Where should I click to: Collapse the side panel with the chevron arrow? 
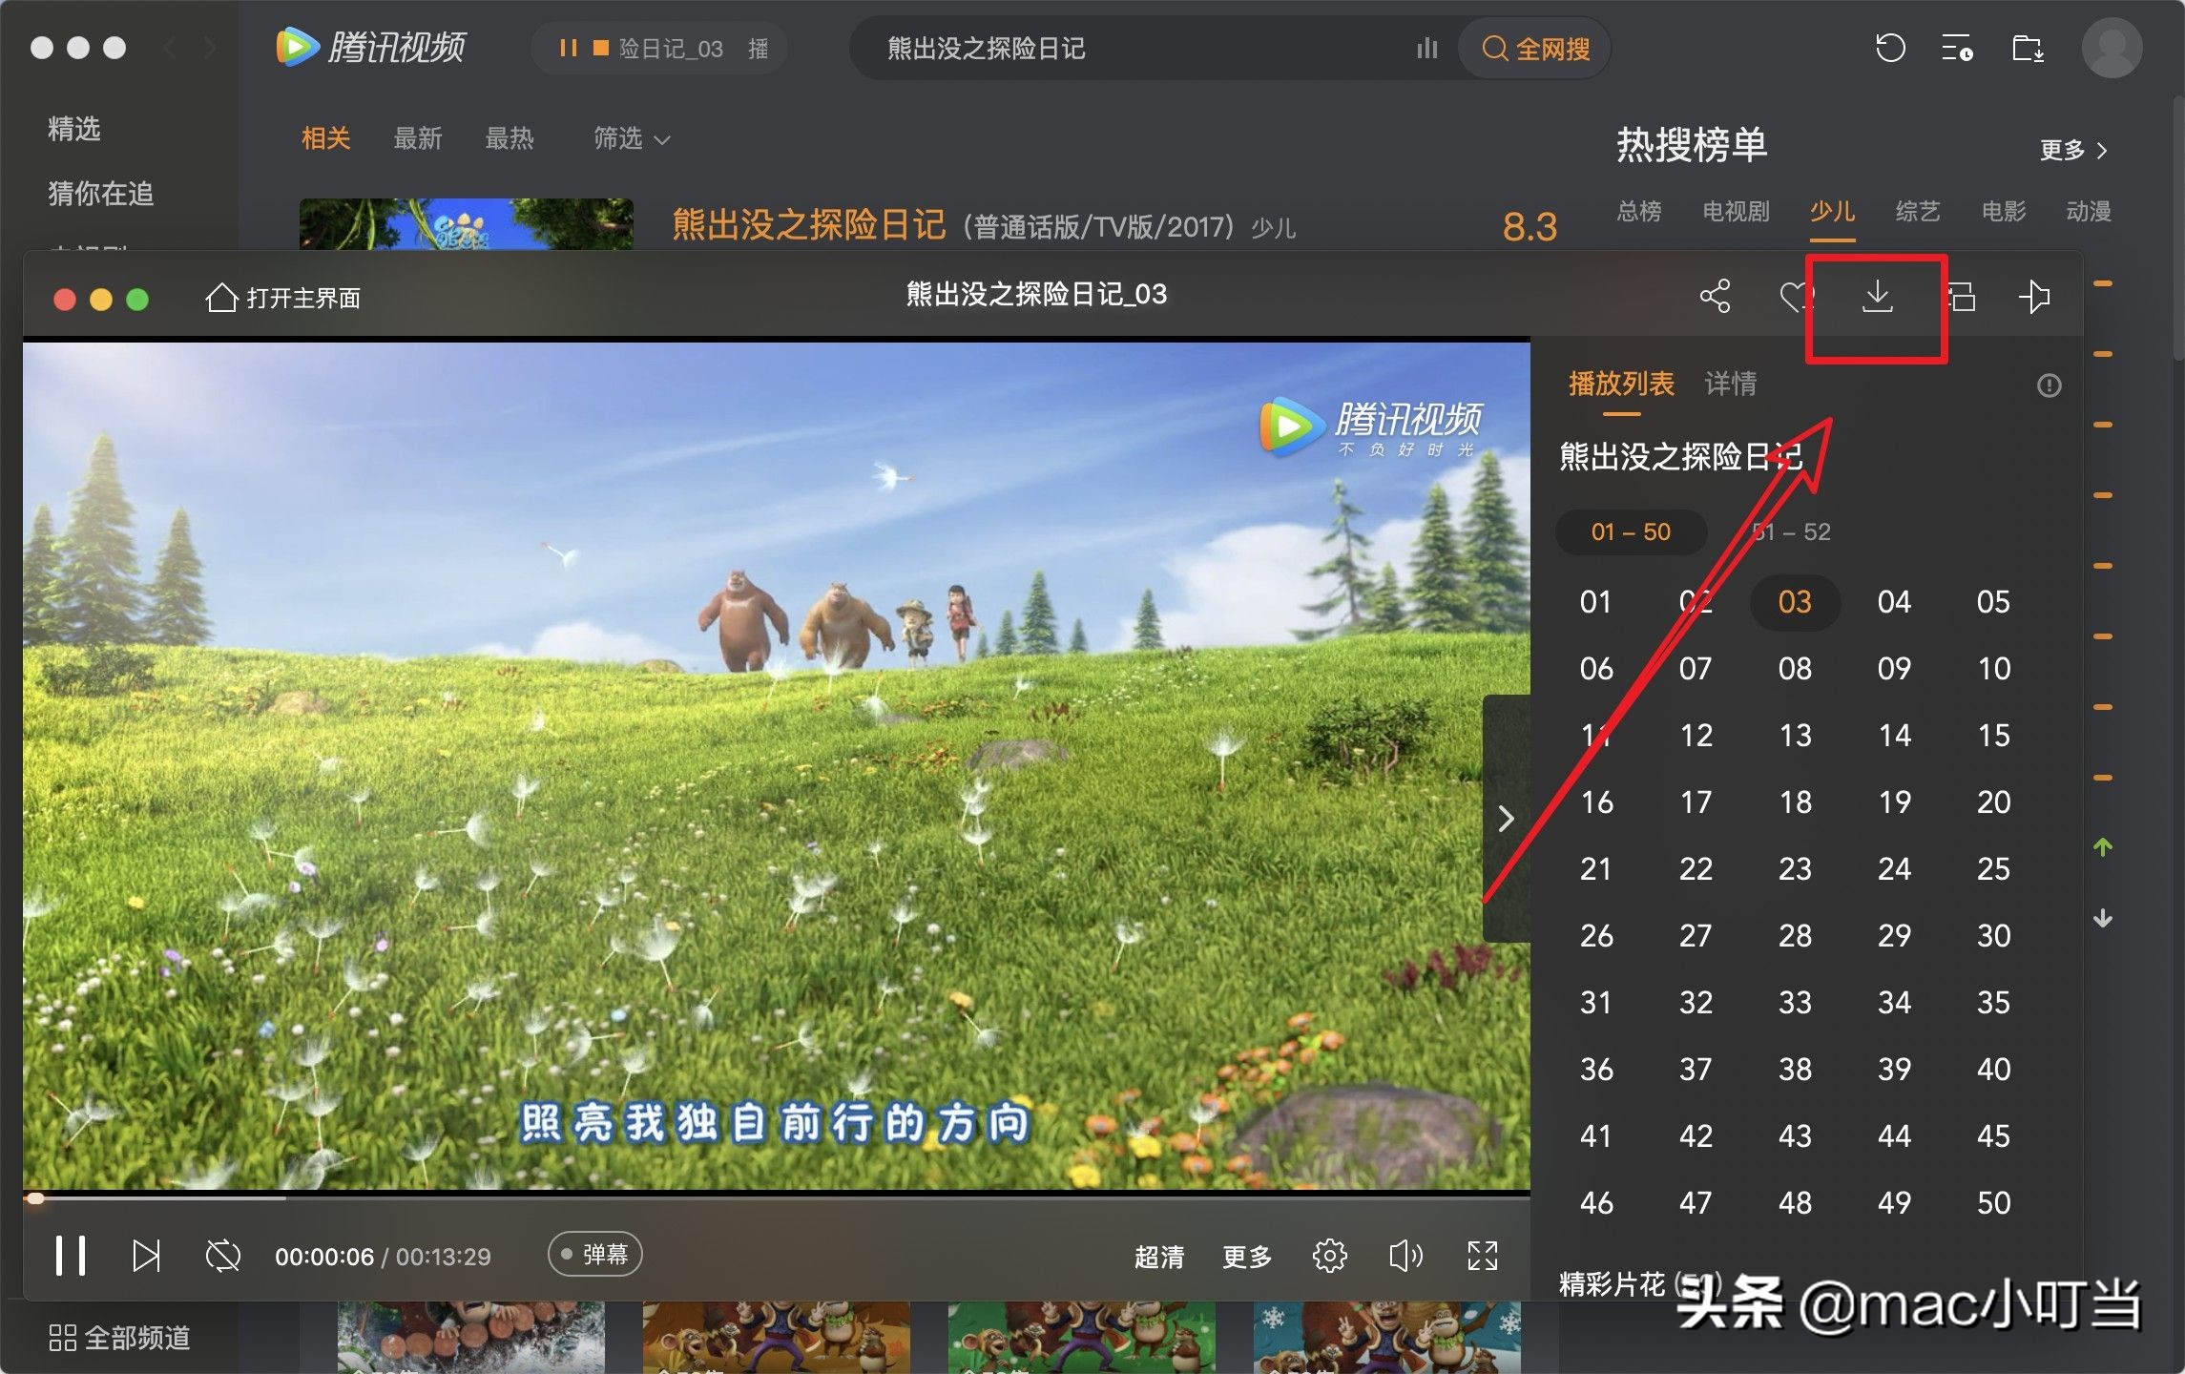(x=1506, y=819)
